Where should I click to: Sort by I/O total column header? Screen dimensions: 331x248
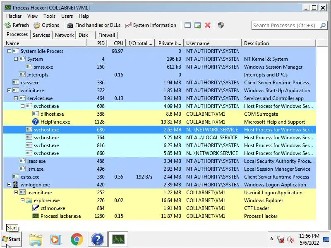tap(140, 43)
